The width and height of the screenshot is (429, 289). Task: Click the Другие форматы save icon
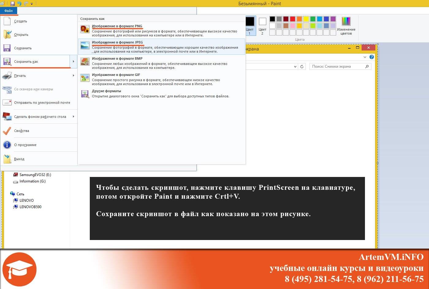tap(85, 94)
